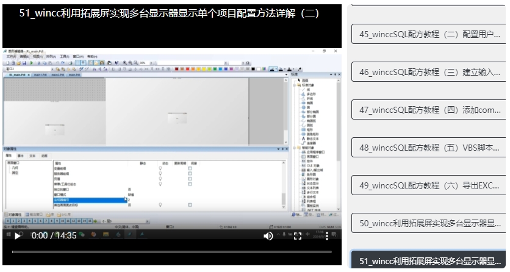Open the 工具 menu in WinCC menu bar
510x272 pixels.
point(64,57)
